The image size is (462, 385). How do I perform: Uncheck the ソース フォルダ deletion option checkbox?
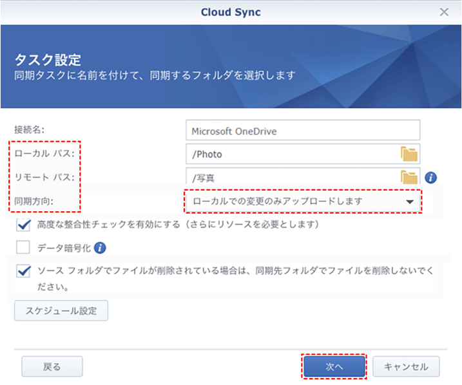pyautogui.click(x=24, y=270)
